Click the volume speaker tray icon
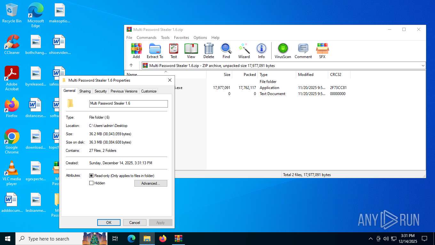 [x=386, y=239]
